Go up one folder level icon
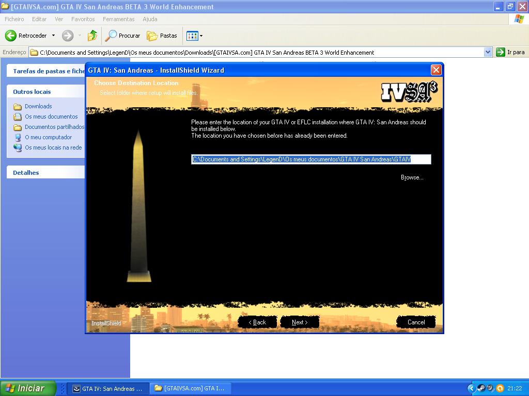Screen dimensions: 529x396 [x=92, y=36]
